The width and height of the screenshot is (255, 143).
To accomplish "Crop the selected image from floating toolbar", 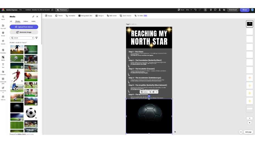I will coord(150,92).
